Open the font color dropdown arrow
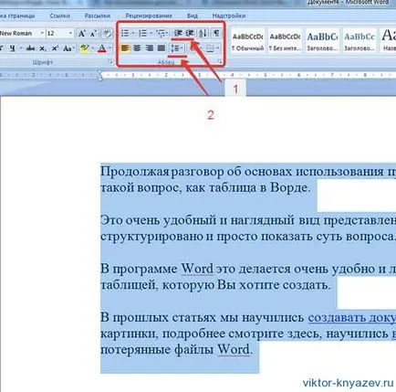 point(109,48)
